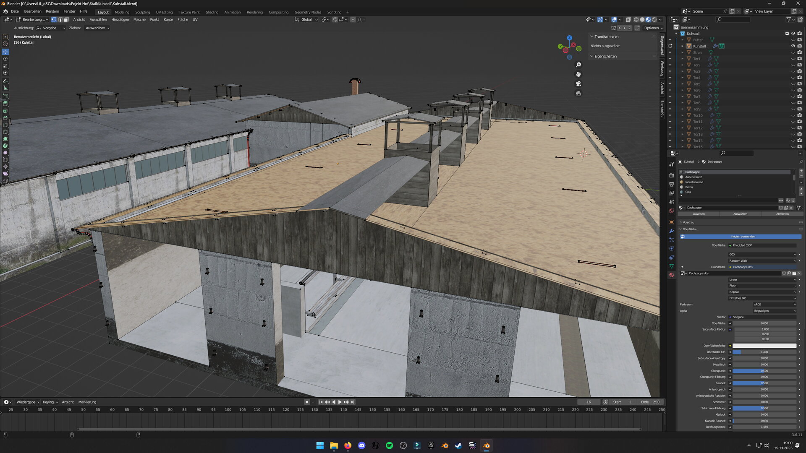
Task: Click the Zuweisen material button
Action: pos(699,214)
